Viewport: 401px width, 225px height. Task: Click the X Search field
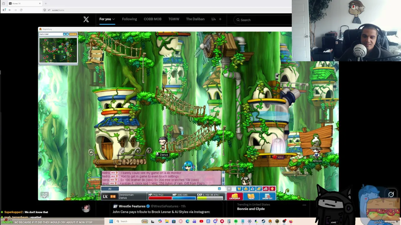click(263, 20)
